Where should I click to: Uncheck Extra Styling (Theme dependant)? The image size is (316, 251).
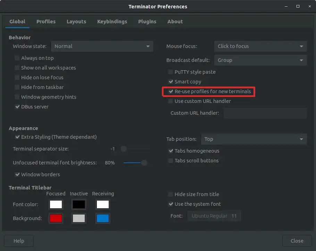coord(17,137)
